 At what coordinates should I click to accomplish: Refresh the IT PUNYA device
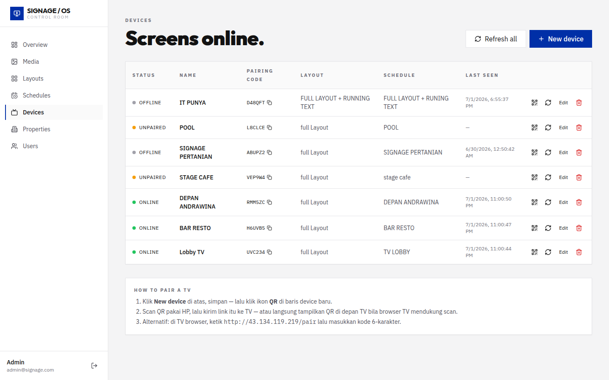click(x=548, y=103)
